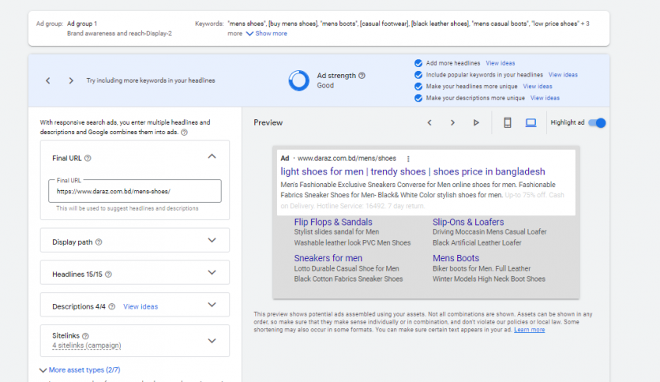Show previous ad preview

pyautogui.click(x=429, y=122)
